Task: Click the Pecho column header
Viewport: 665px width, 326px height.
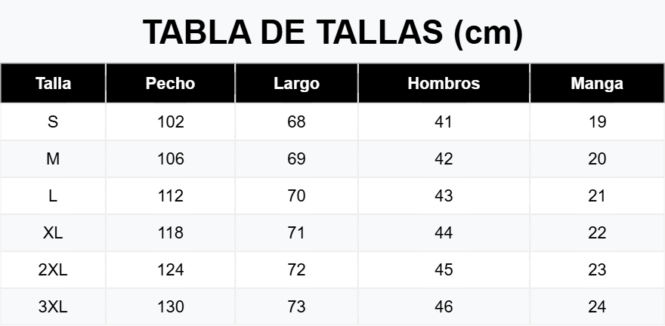Action: click(170, 84)
